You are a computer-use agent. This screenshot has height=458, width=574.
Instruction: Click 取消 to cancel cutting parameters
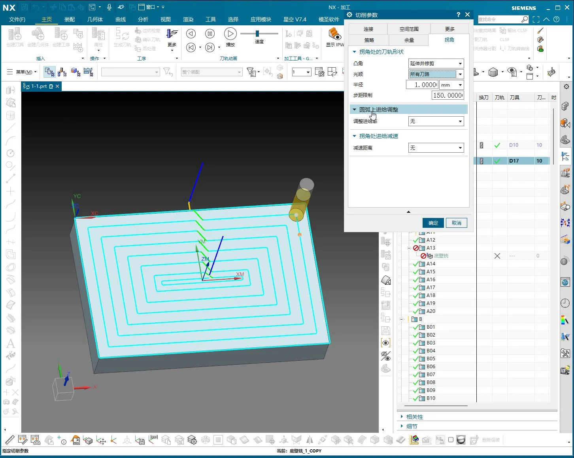pyautogui.click(x=457, y=223)
